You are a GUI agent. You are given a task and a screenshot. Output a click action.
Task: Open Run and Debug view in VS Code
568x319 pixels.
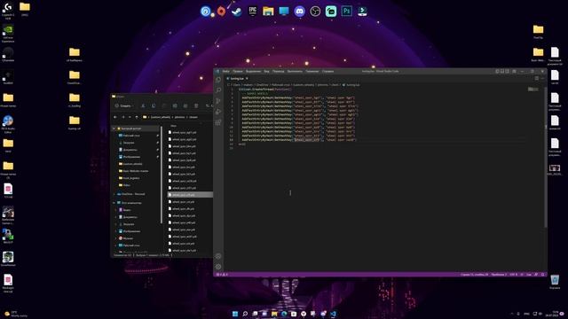(x=218, y=112)
